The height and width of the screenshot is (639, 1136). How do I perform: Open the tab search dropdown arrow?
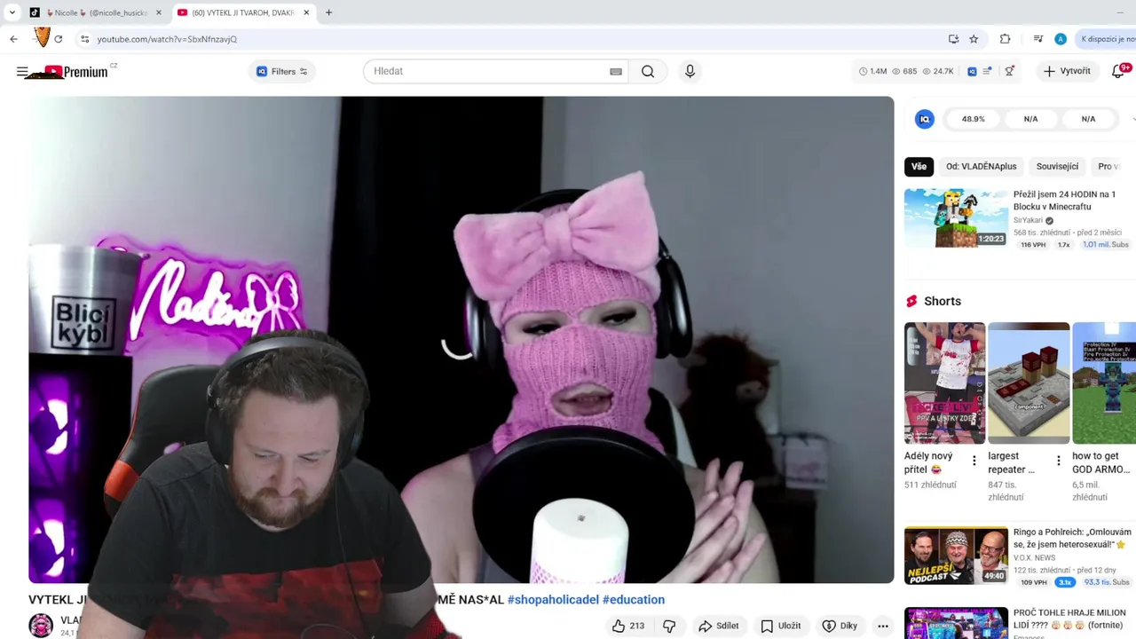(x=12, y=12)
